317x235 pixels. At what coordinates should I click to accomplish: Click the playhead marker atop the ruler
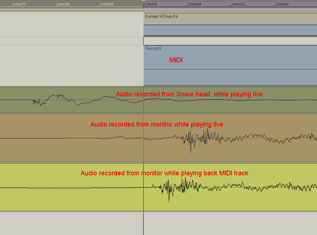[143, 1]
